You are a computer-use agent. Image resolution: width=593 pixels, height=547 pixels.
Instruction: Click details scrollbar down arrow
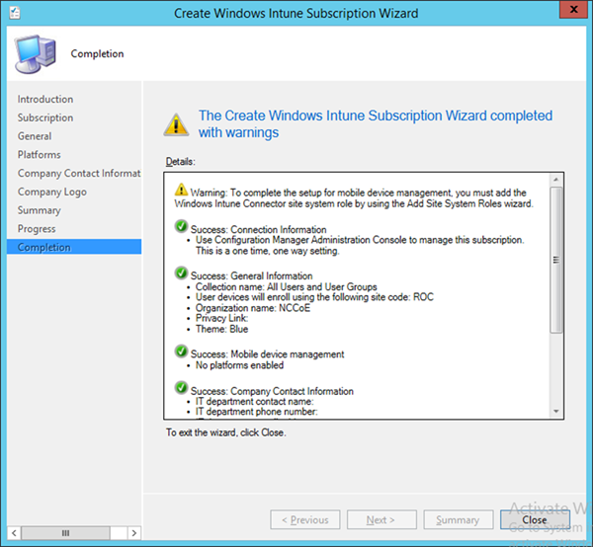[x=555, y=412]
